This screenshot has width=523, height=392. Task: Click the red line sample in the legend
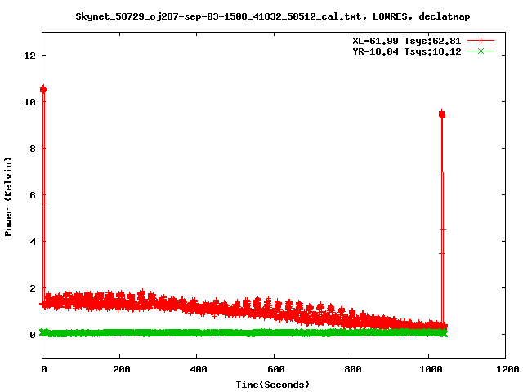[x=481, y=41]
